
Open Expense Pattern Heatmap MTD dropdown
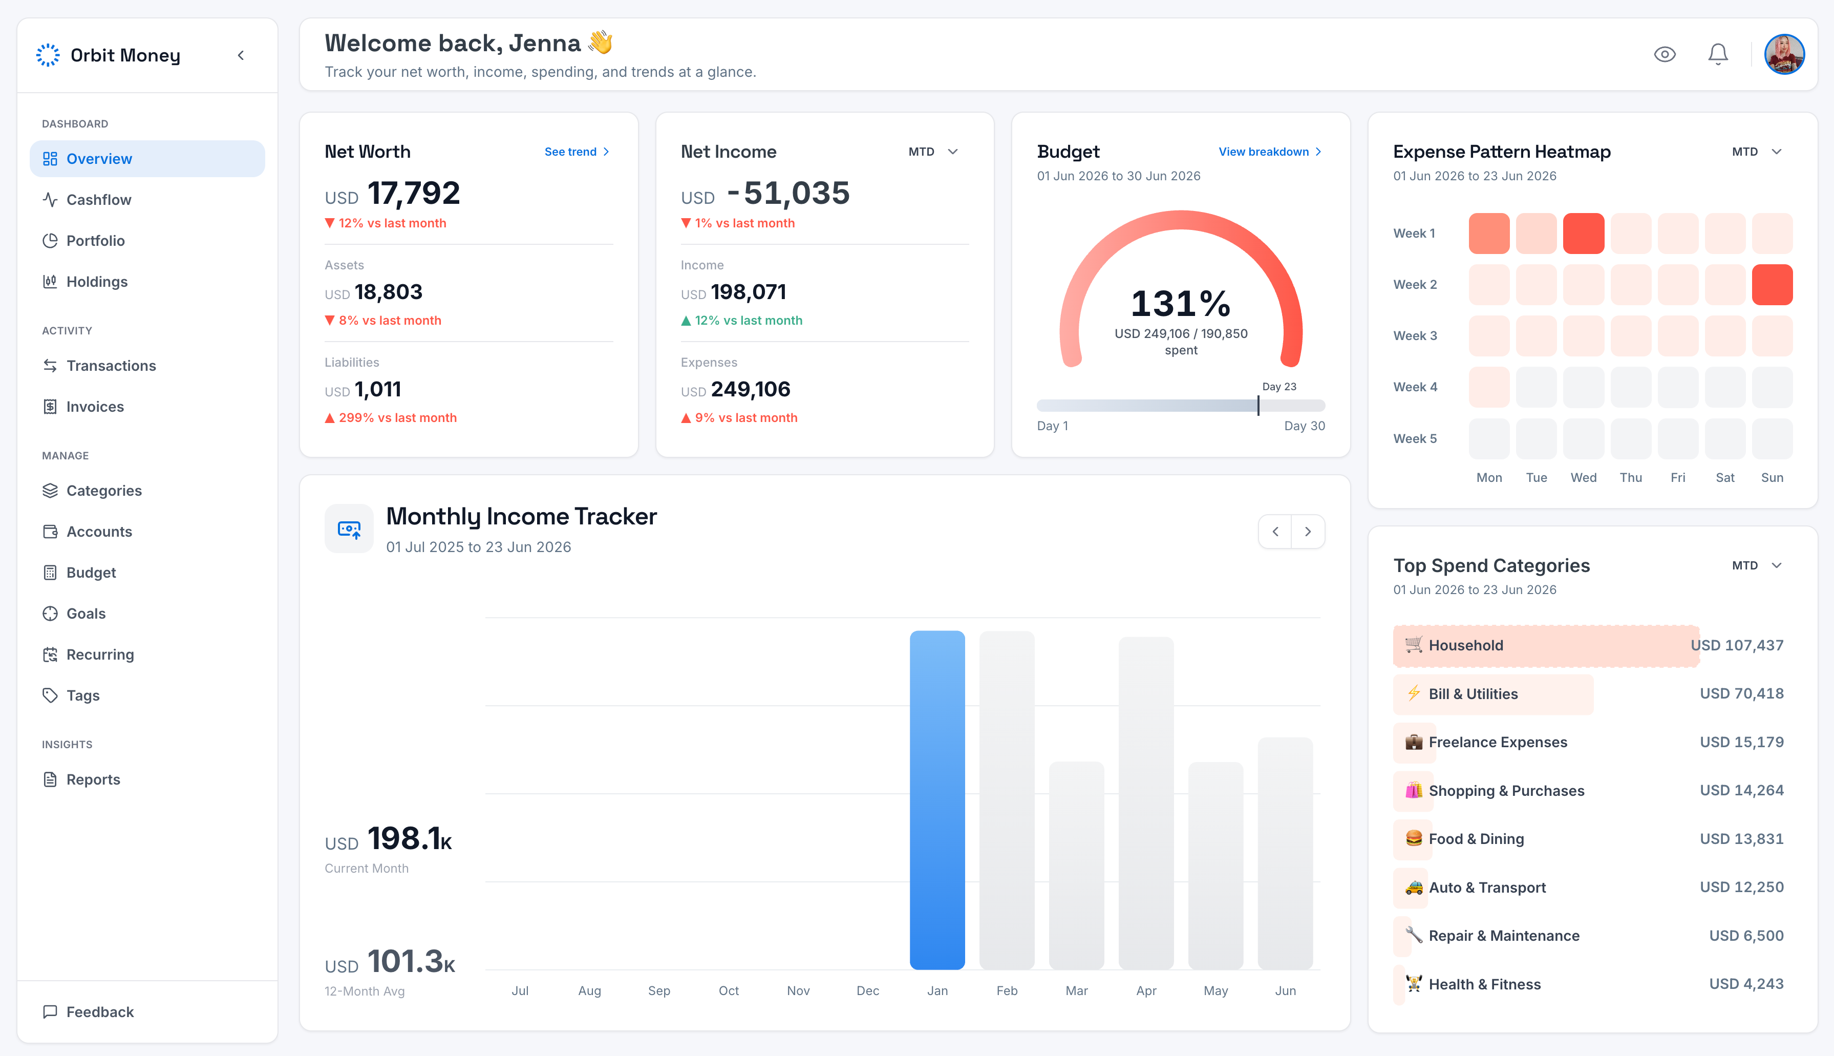(1757, 152)
